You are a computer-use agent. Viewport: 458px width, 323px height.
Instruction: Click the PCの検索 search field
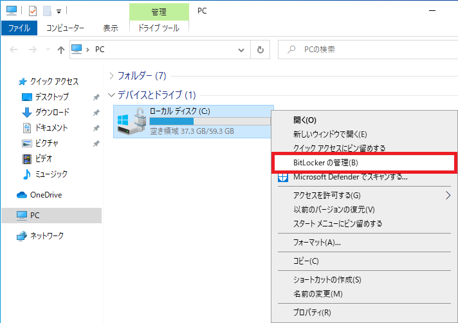368,50
